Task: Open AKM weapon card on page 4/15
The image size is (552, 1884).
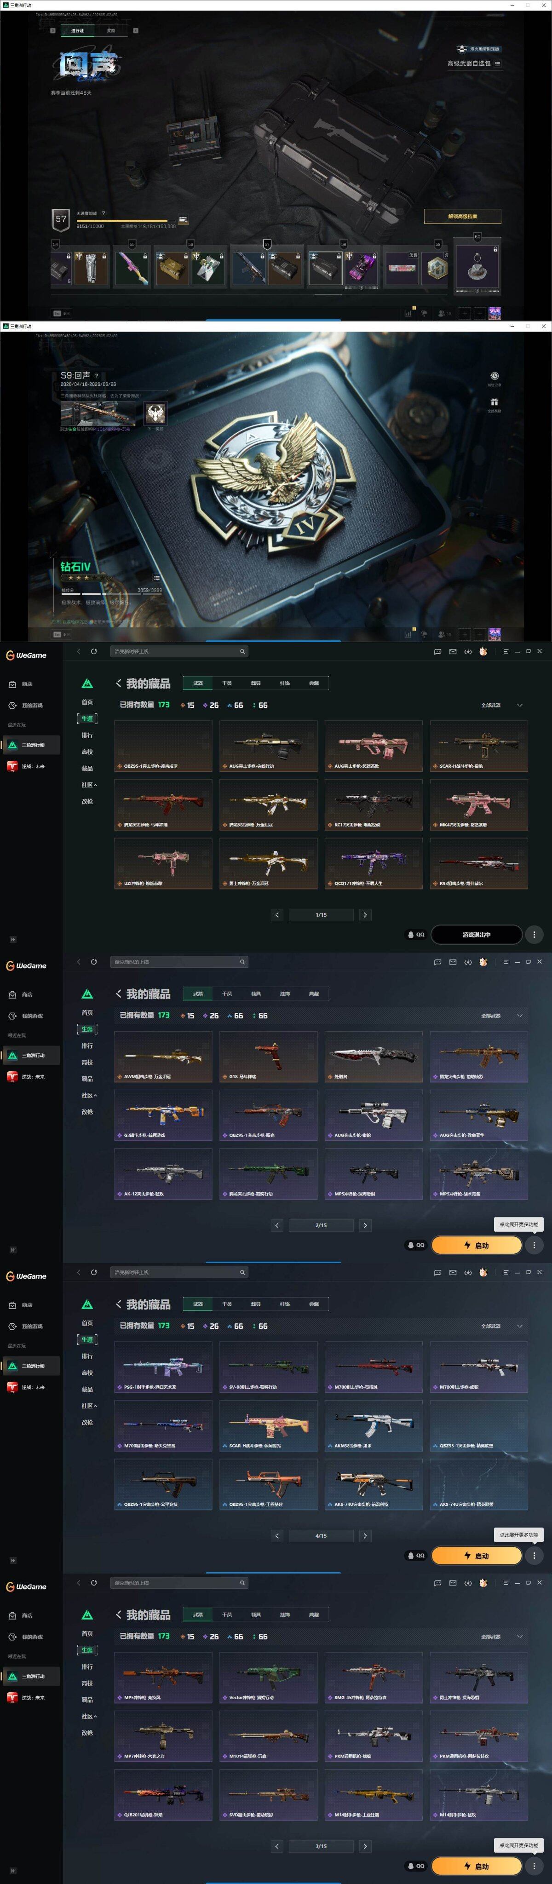Action: [374, 1426]
